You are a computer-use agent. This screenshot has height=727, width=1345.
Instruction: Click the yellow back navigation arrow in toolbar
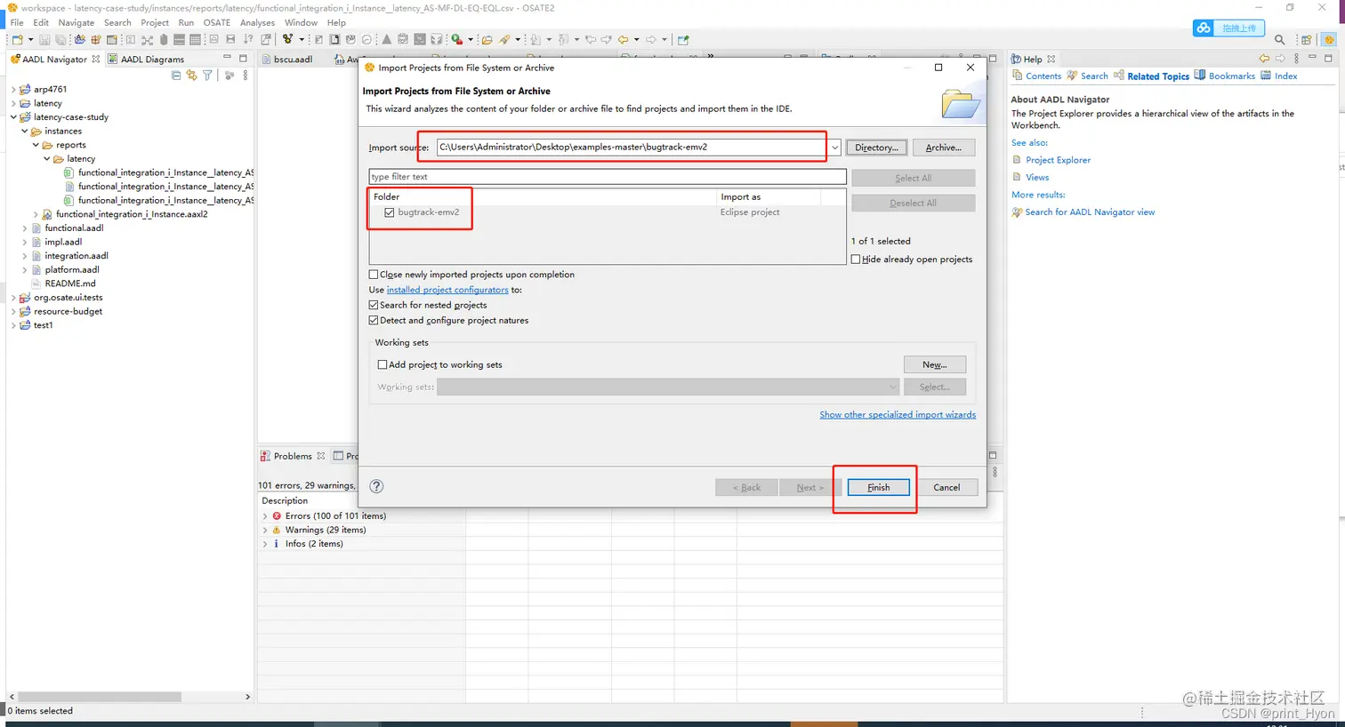[x=623, y=40]
